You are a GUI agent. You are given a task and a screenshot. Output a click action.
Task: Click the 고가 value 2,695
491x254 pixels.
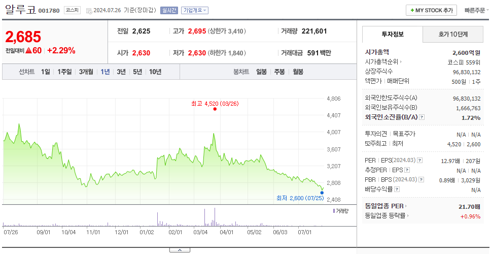click(x=197, y=31)
